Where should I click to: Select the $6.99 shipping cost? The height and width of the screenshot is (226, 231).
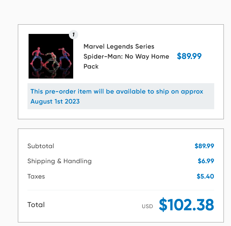coord(206,161)
